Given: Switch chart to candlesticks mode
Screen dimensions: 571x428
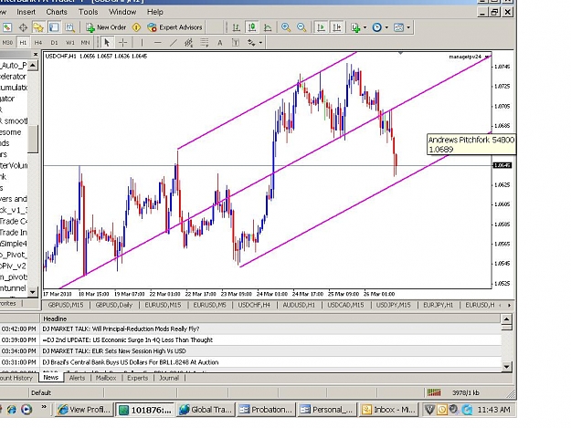Looking at the screenshot, I should coord(251,27).
